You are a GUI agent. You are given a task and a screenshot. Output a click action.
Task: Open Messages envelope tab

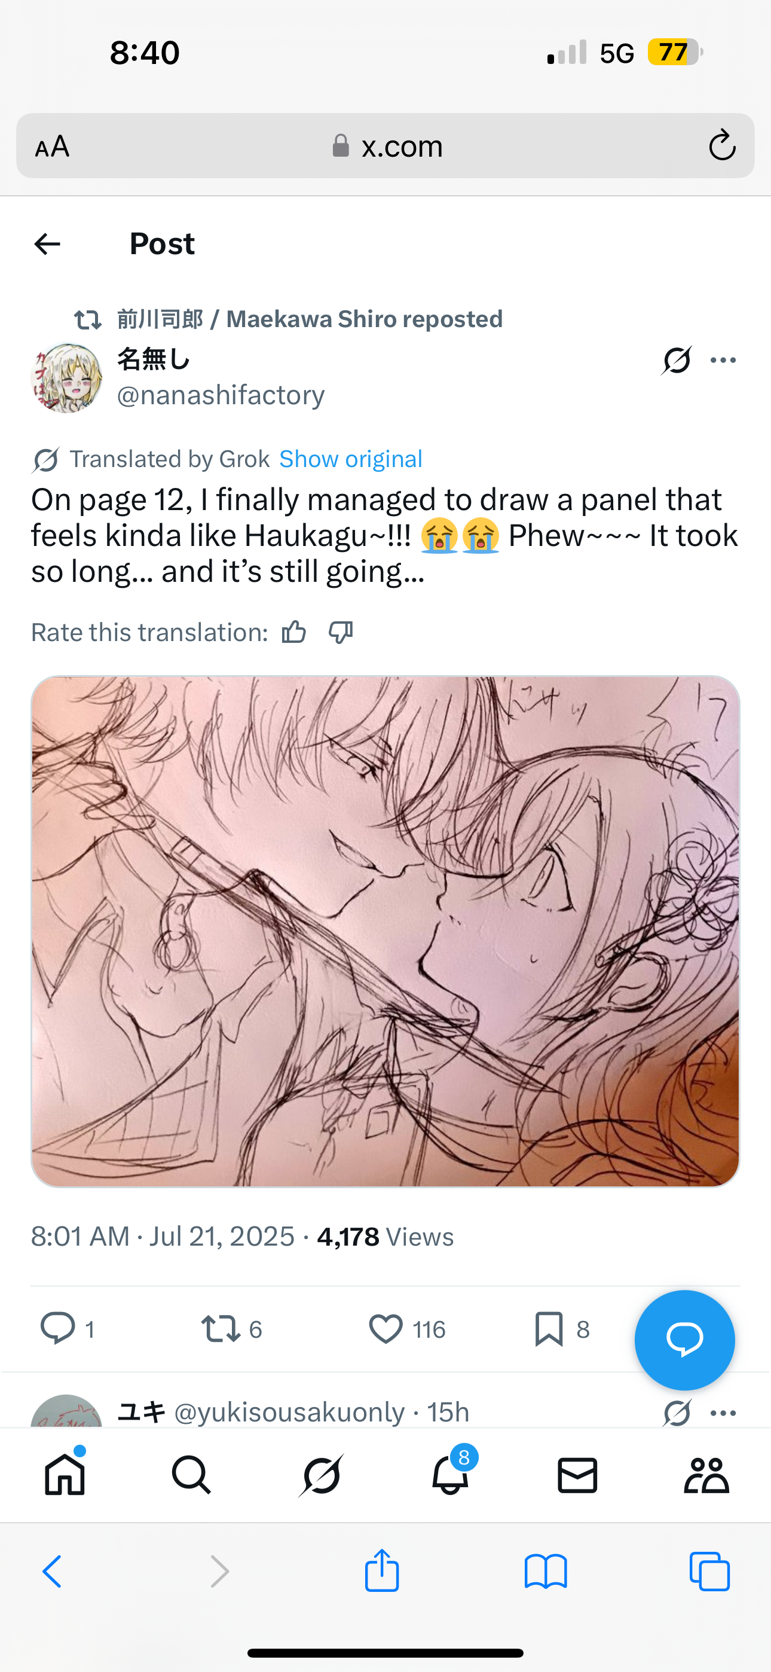(x=577, y=1475)
